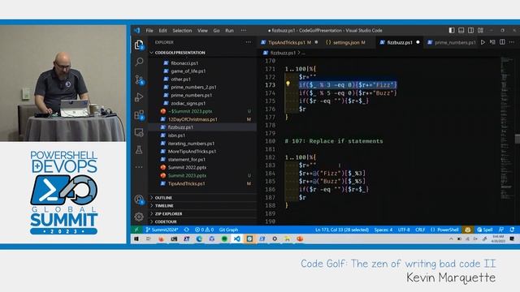
Task: Show hidden menu bar items ellipsis
Action: pos(244,31)
